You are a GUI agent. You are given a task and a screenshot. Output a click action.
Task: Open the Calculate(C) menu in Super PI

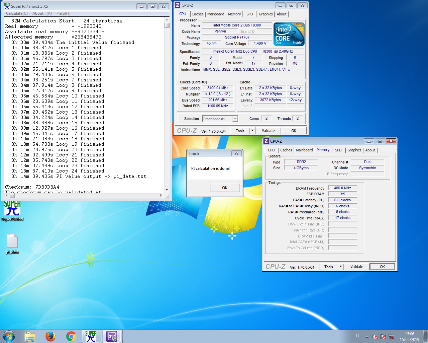click(x=17, y=13)
